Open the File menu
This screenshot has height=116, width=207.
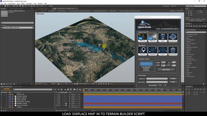point(2,4)
